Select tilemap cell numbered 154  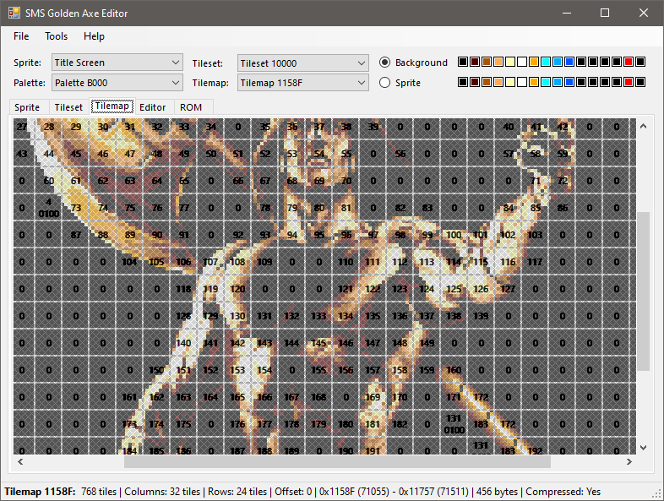coord(264,370)
